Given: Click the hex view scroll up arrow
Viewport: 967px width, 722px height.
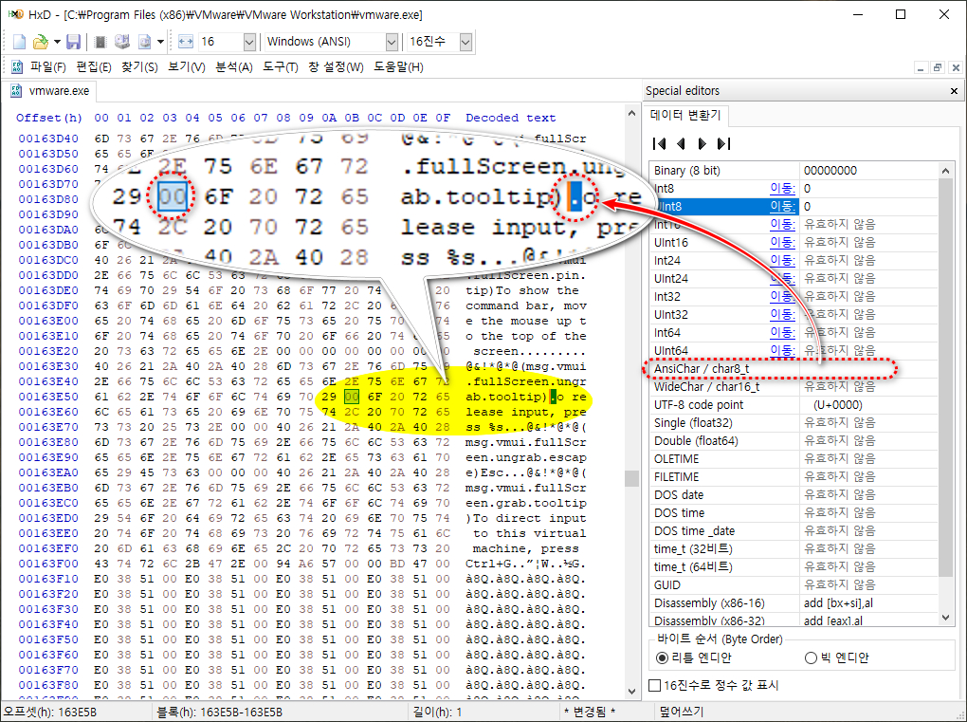Looking at the screenshot, I should click(x=630, y=114).
